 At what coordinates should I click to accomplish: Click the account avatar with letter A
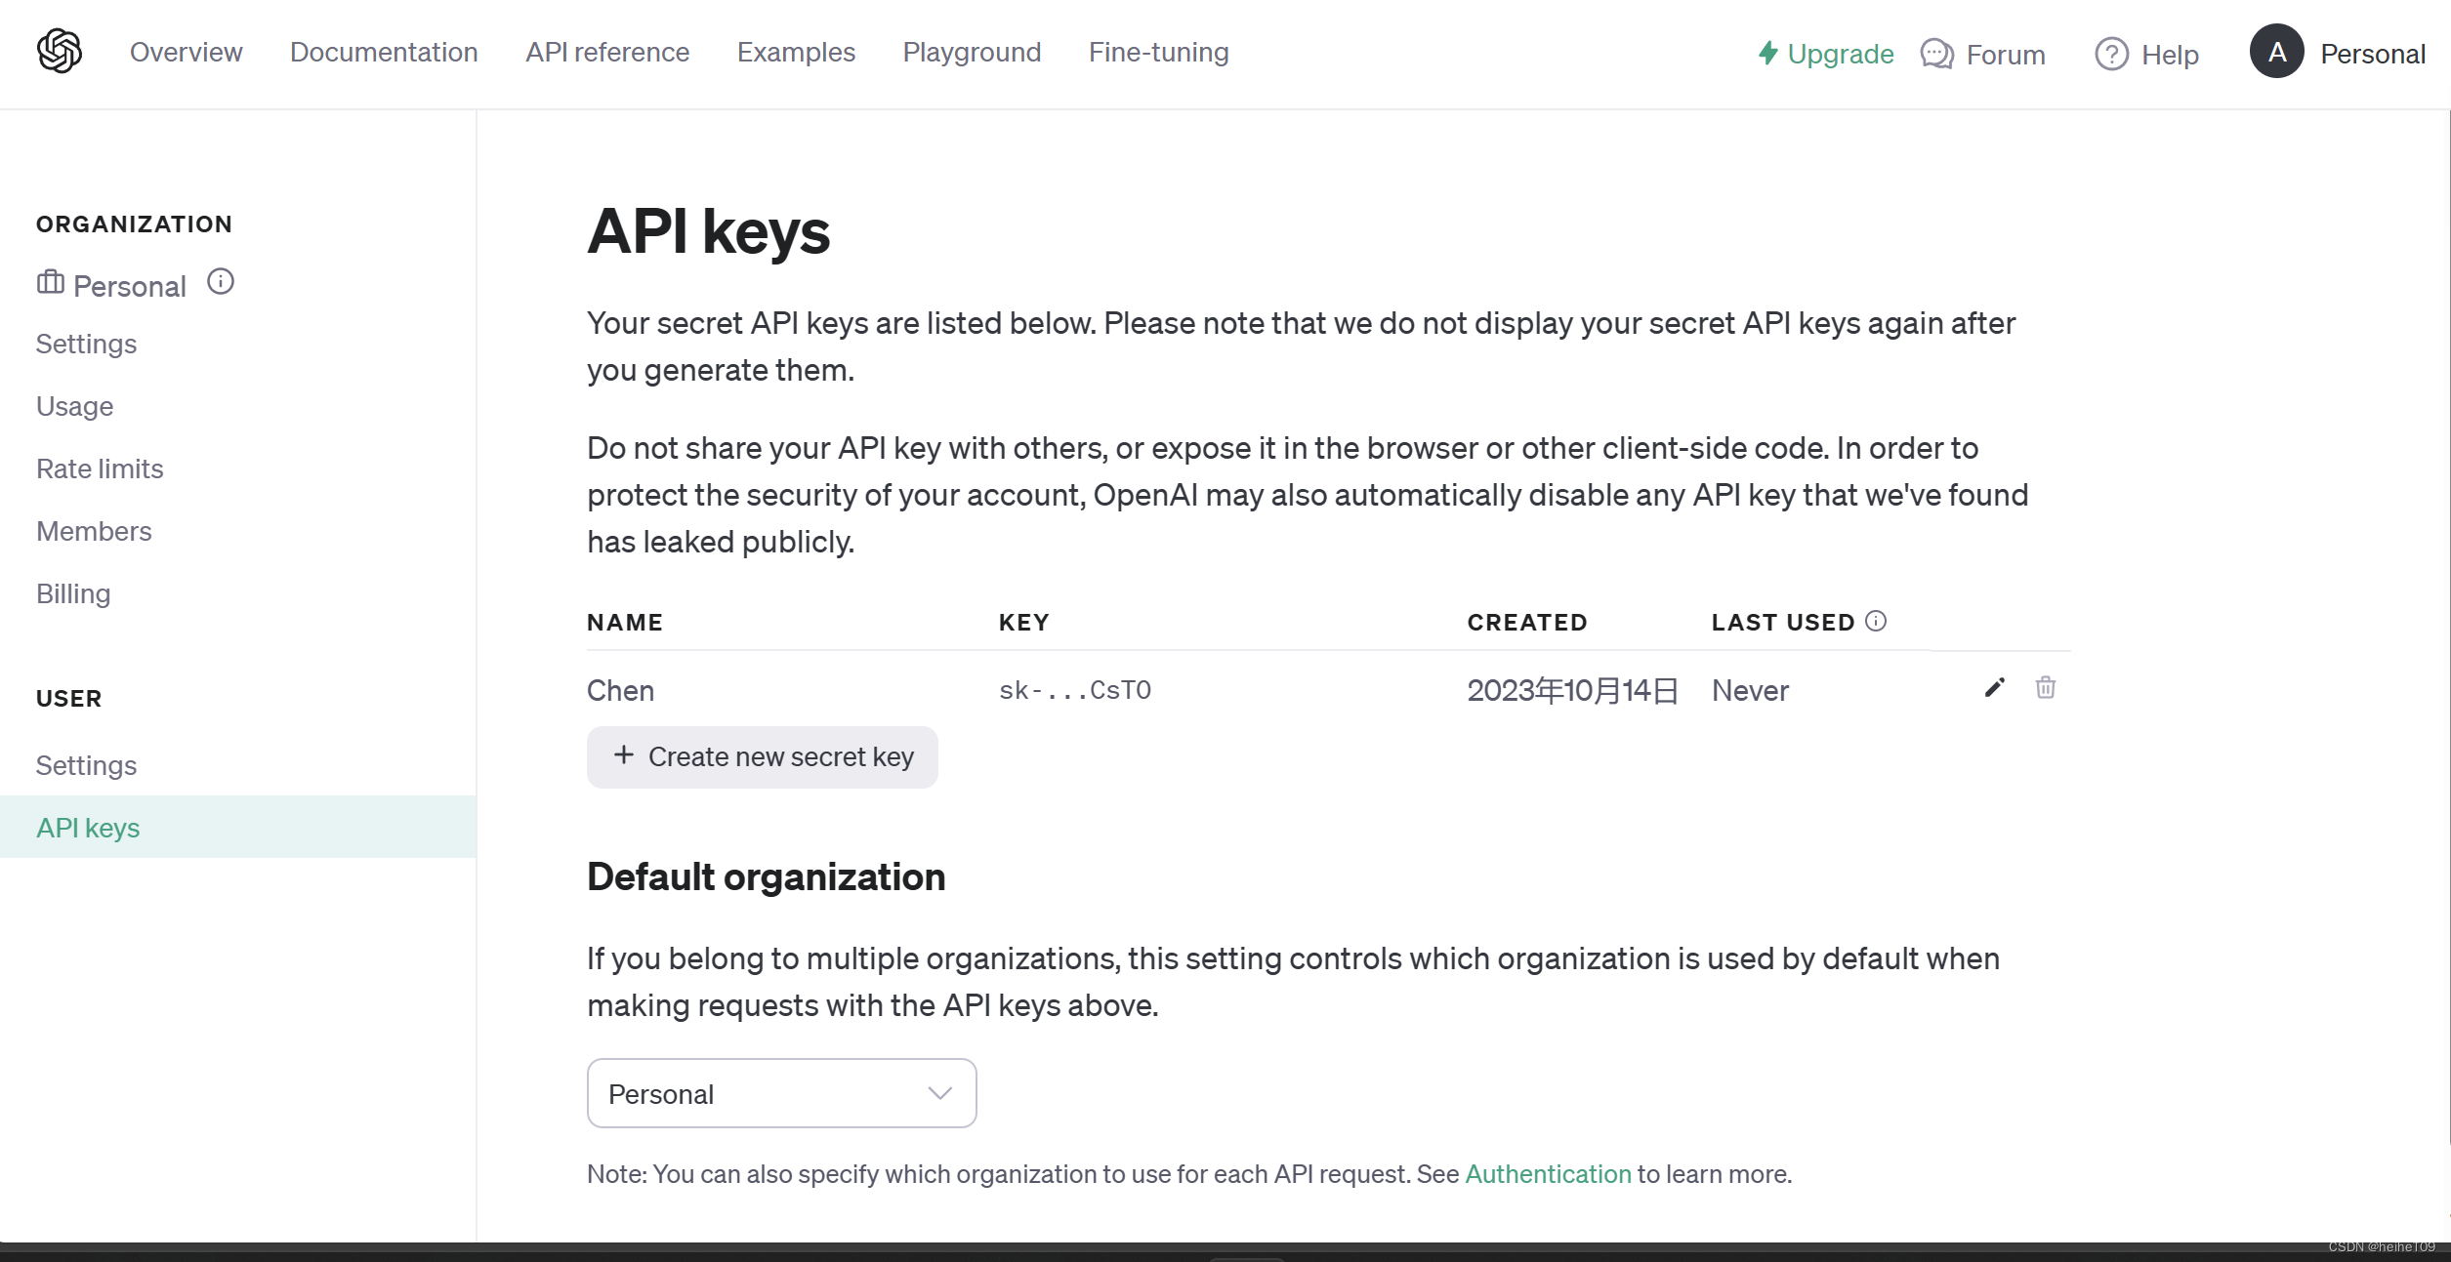(x=2276, y=53)
